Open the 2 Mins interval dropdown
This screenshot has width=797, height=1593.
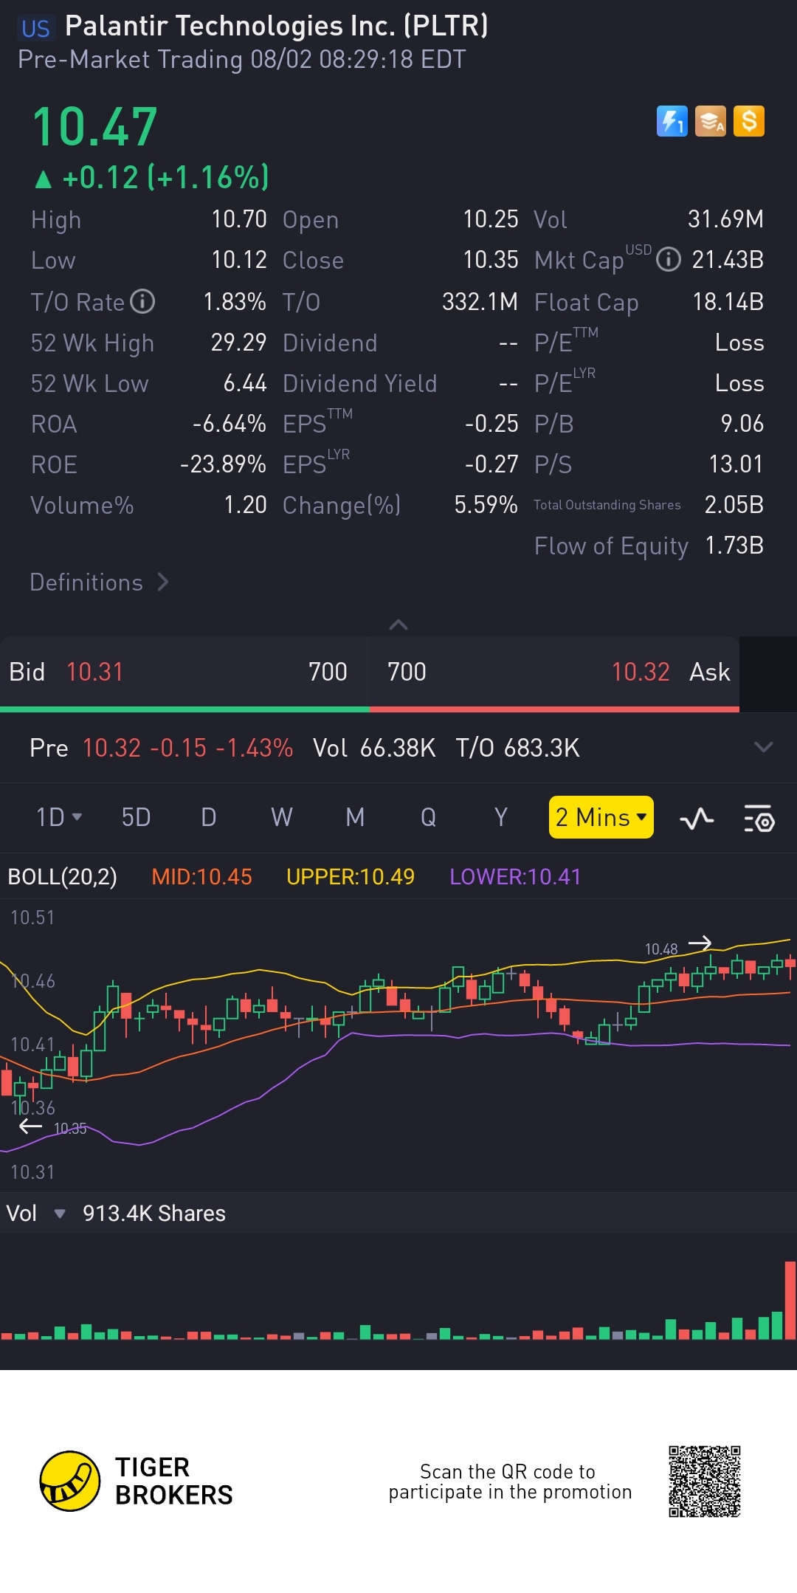pyautogui.click(x=601, y=817)
